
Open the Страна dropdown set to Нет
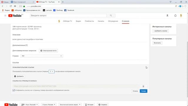click(x=42, y=56)
